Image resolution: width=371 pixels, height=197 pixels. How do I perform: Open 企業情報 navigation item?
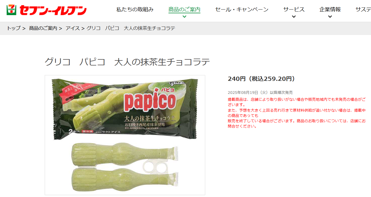tap(330, 10)
